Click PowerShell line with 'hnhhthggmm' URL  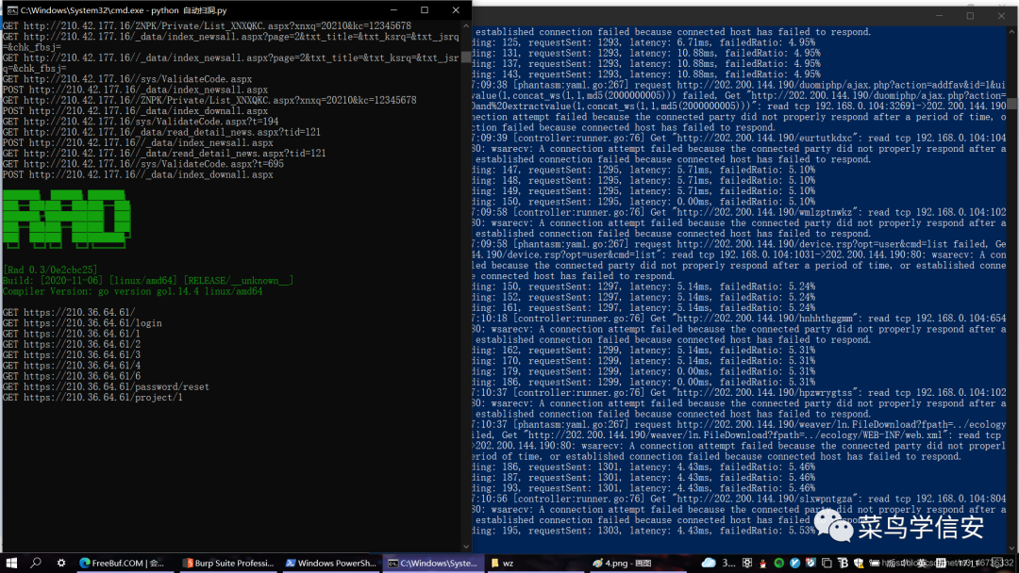(x=739, y=318)
